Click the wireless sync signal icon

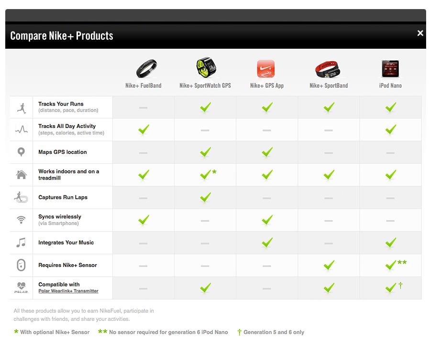(21, 220)
